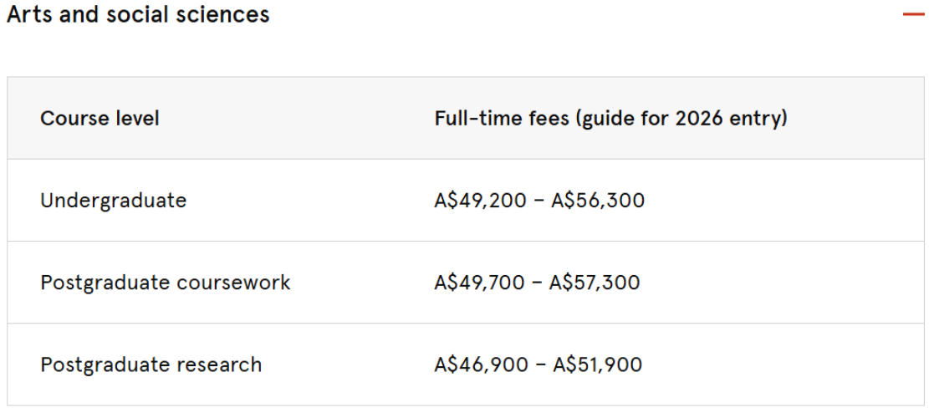
Task: Collapse the Arts and social sciences section
Action: (x=913, y=15)
